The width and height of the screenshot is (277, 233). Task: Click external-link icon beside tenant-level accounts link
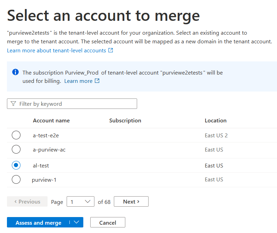click(x=111, y=51)
